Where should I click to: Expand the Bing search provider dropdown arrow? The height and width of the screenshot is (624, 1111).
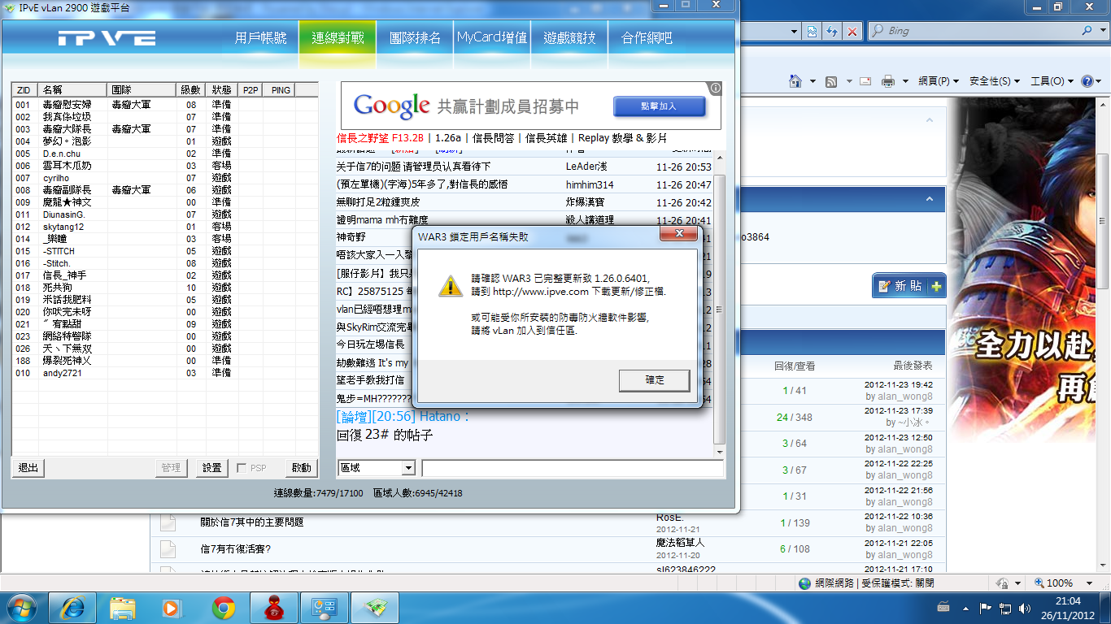click(x=1102, y=31)
